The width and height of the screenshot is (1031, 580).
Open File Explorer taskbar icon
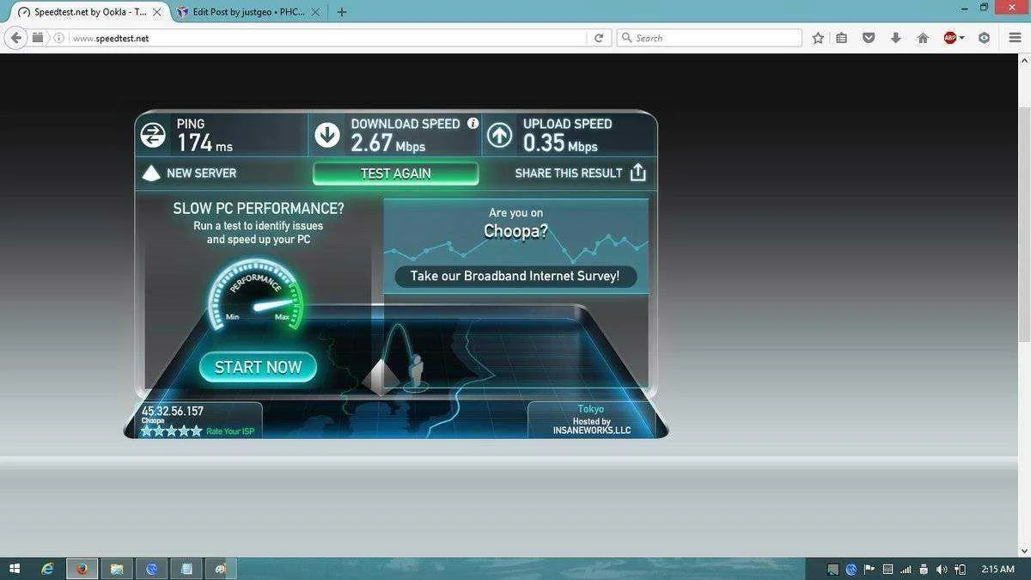click(117, 569)
